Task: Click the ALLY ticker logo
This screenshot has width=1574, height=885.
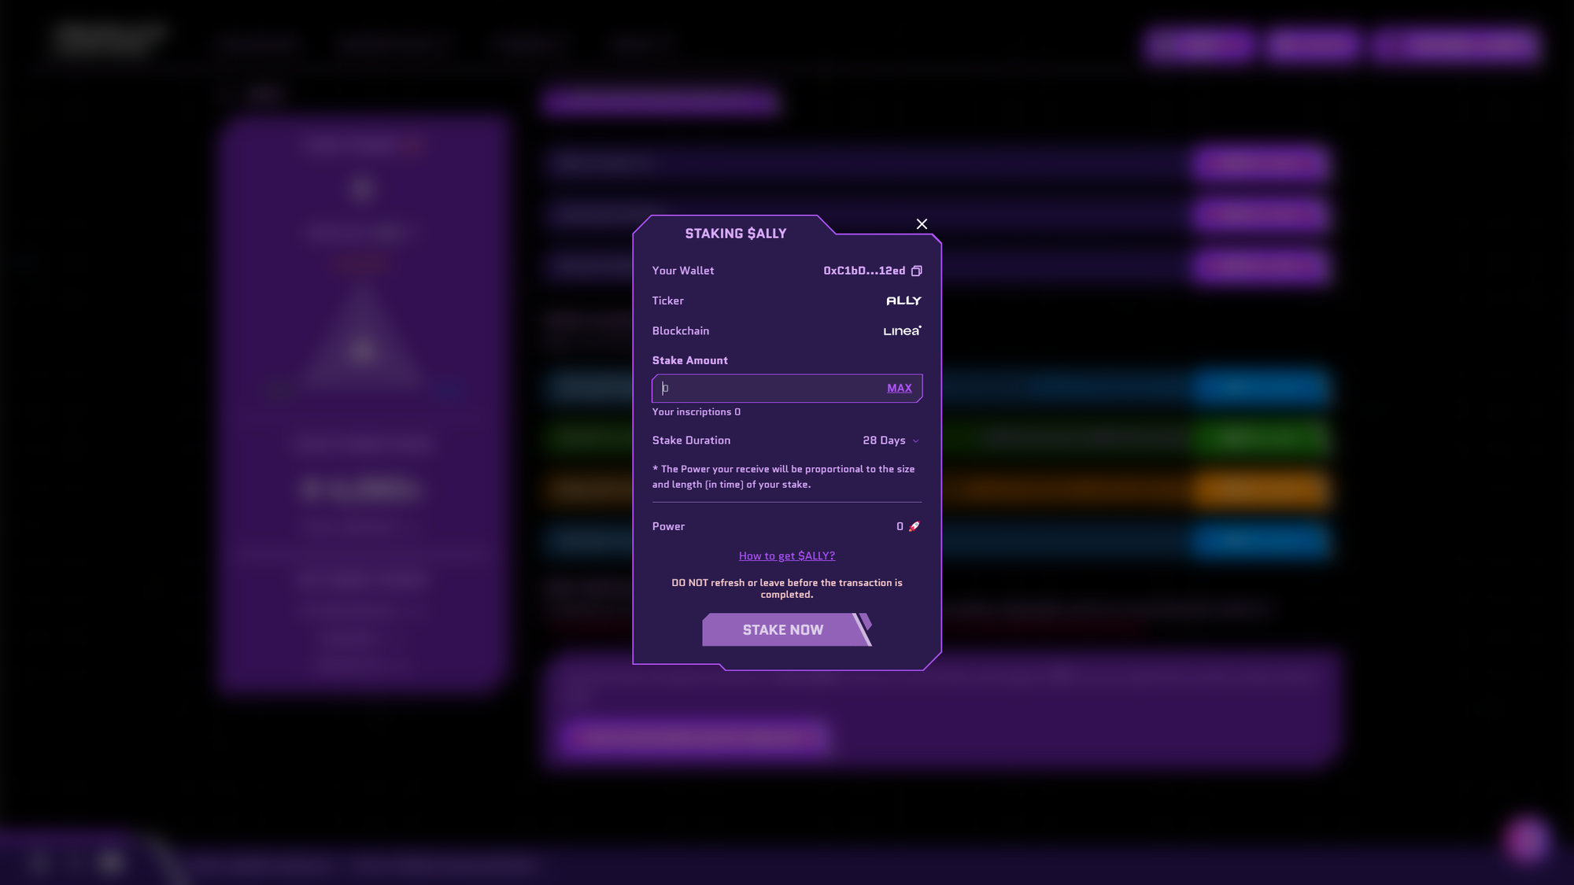Action: [x=903, y=301]
